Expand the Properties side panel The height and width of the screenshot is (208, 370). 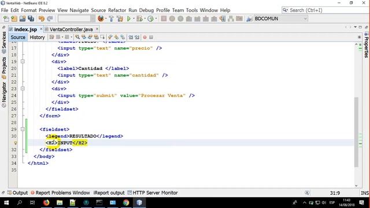click(366, 45)
